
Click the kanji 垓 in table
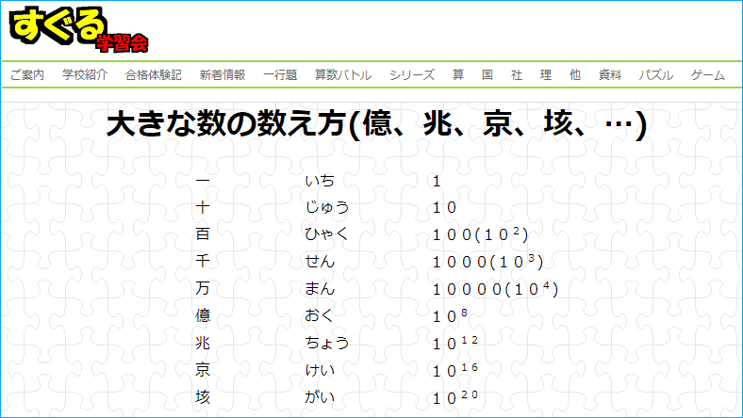coord(203,396)
